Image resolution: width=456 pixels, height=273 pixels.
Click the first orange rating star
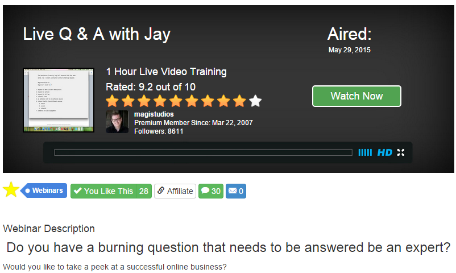112,101
